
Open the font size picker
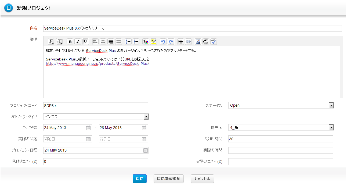tap(59, 42)
